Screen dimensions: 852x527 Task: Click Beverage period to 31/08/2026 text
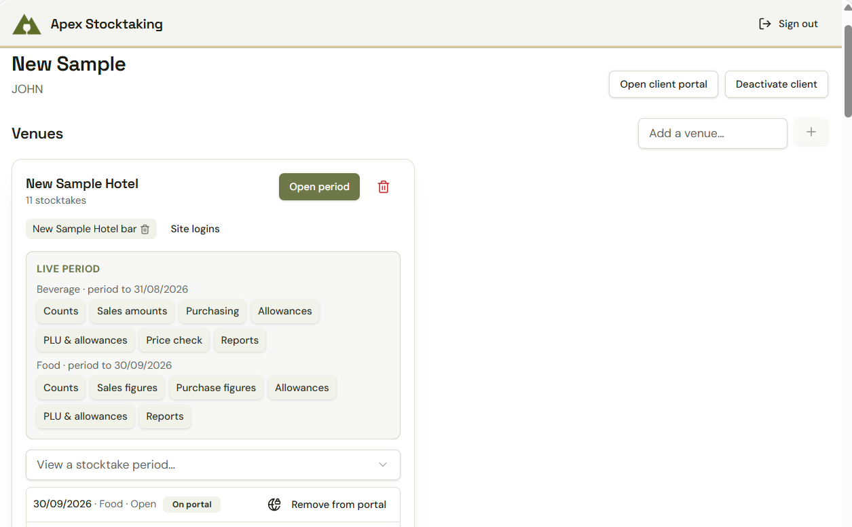112,289
